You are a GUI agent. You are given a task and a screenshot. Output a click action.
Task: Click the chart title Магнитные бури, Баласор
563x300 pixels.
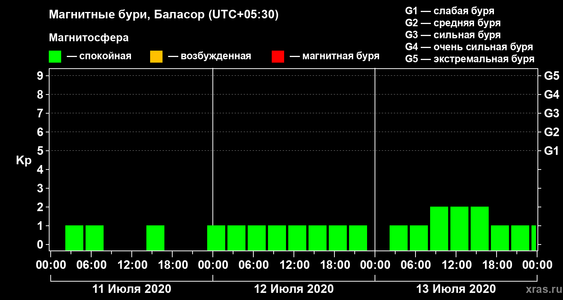[x=164, y=15]
